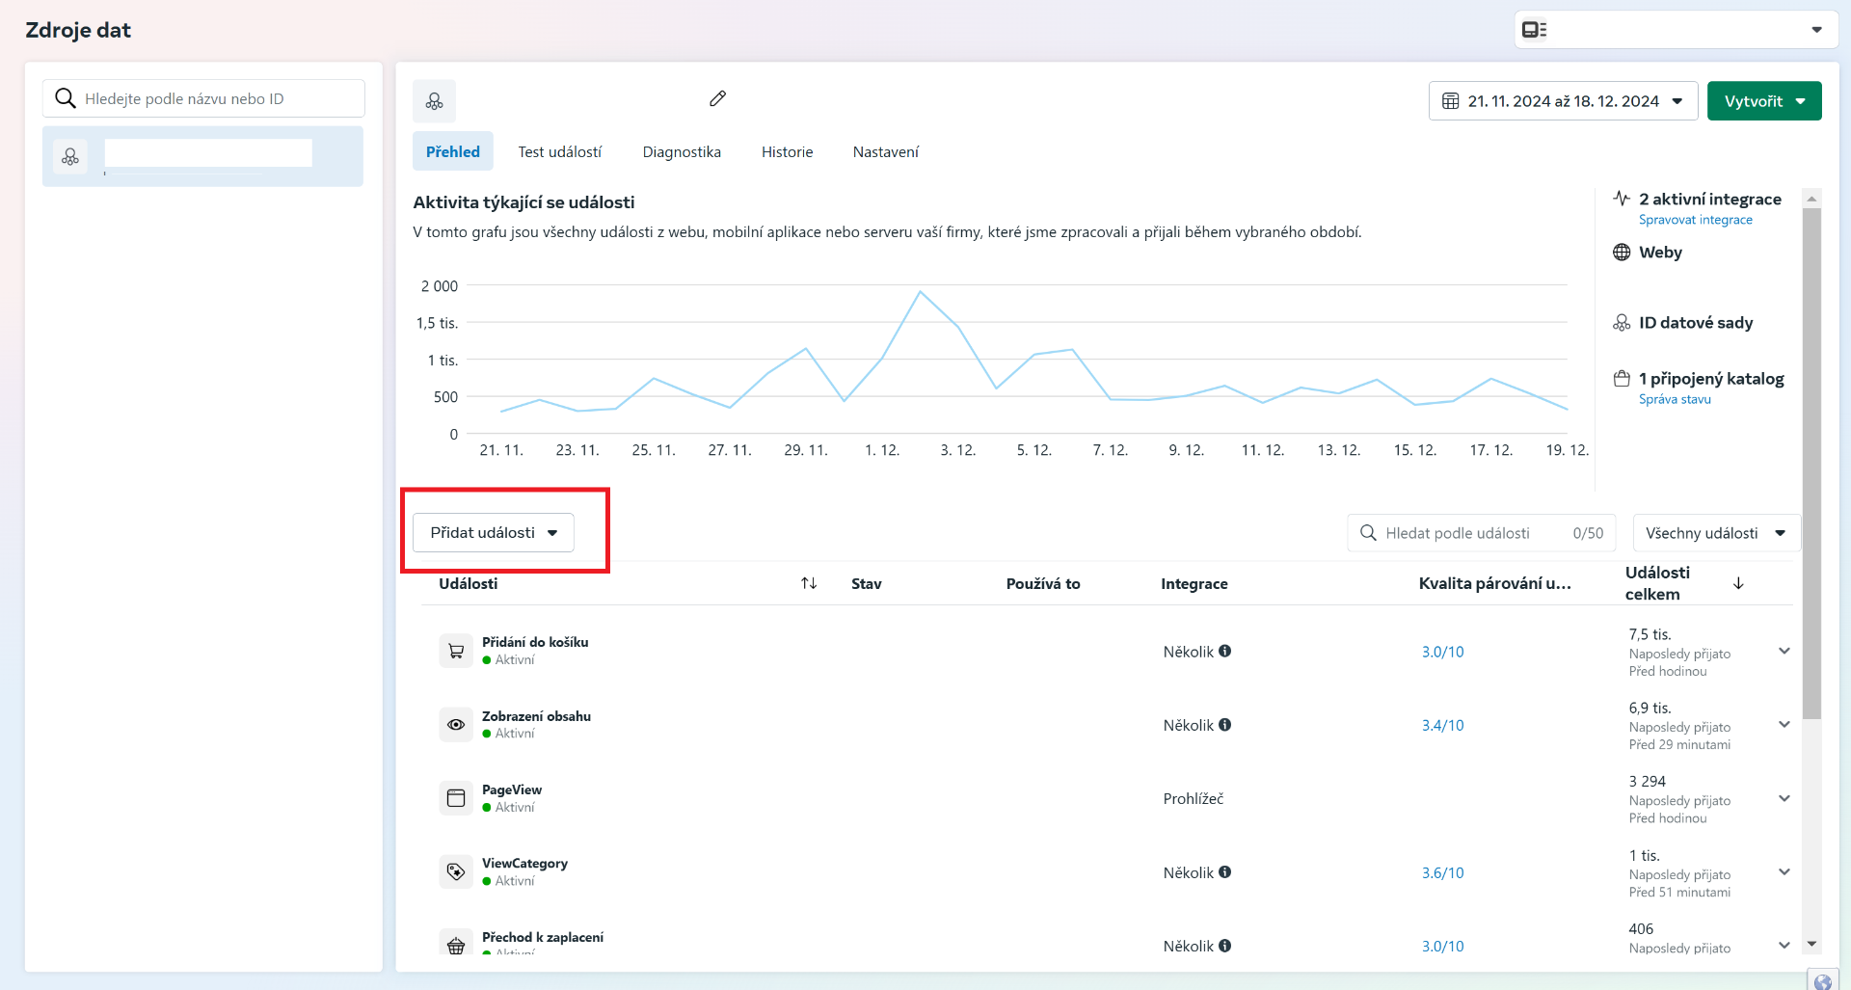The image size is (1851, 990).
Task: Open the top-right account dropdown
Action: 1677,30
